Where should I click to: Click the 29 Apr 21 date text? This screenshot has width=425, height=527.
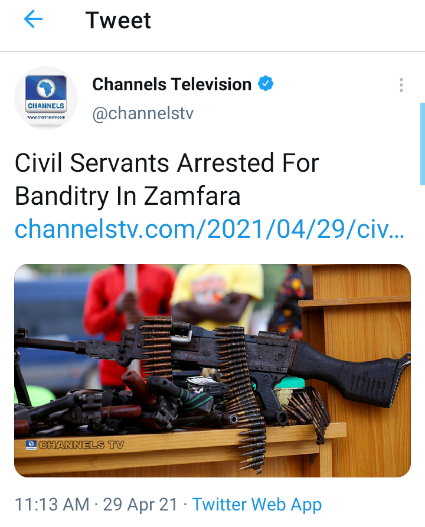(140, 505)
